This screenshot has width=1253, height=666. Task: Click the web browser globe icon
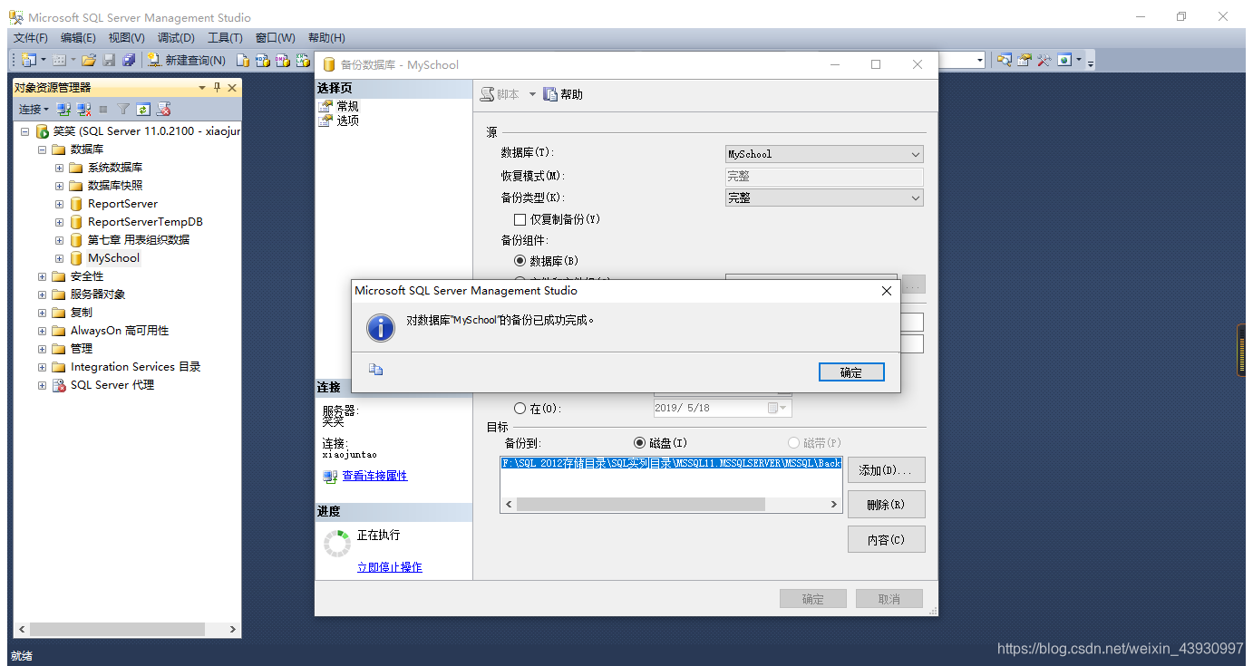(1064, 60)
